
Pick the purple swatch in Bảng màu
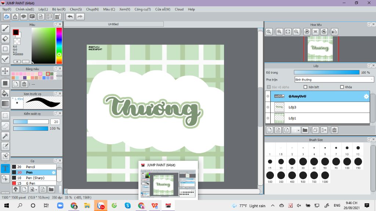[x=25, y=78]
